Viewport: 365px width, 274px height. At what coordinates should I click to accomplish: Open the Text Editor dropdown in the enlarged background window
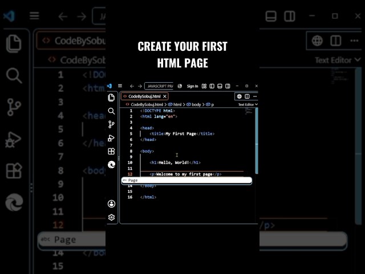click(x=338, y=60)
